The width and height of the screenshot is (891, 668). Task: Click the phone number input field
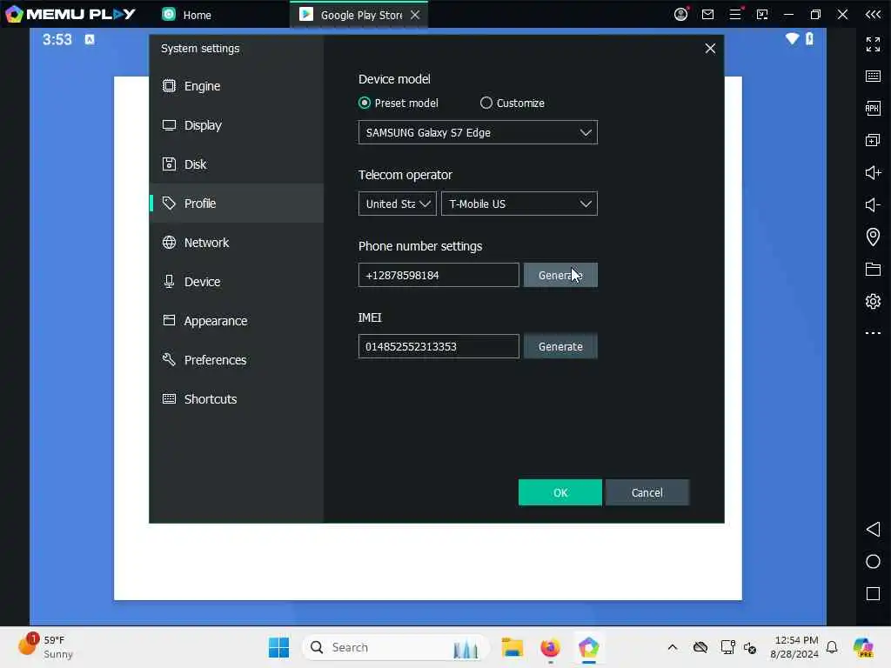point(439,275)
